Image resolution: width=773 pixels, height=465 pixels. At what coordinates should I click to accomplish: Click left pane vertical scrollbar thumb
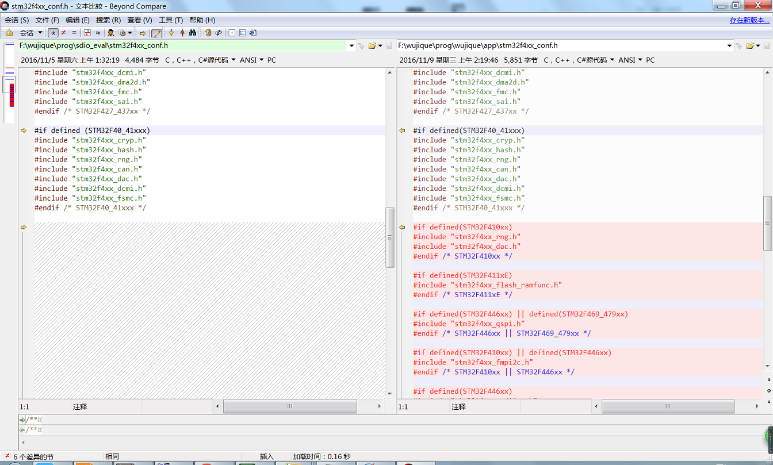pos(390,237)
